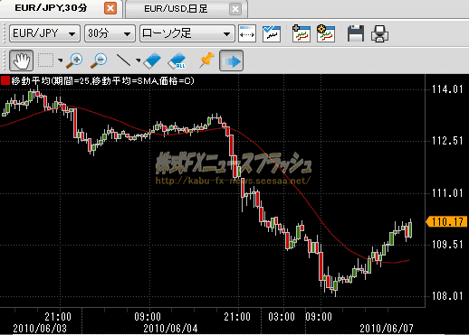Toggle the horizontal width fit icon
The height and width of the screenshot is (335, 469).
tap(247, 33)
